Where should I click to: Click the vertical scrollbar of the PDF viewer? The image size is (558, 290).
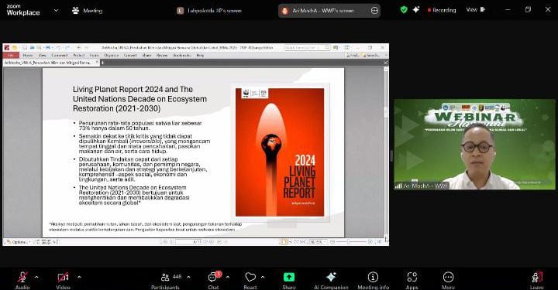(x=386, y=152)
